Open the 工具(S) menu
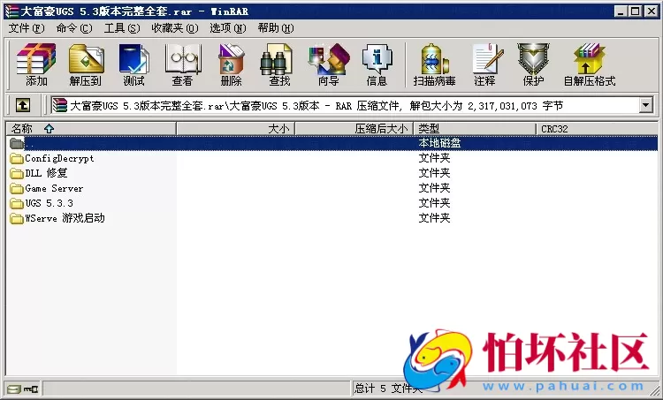The height and width of the screenshot is (400, 663). (122, 28)
